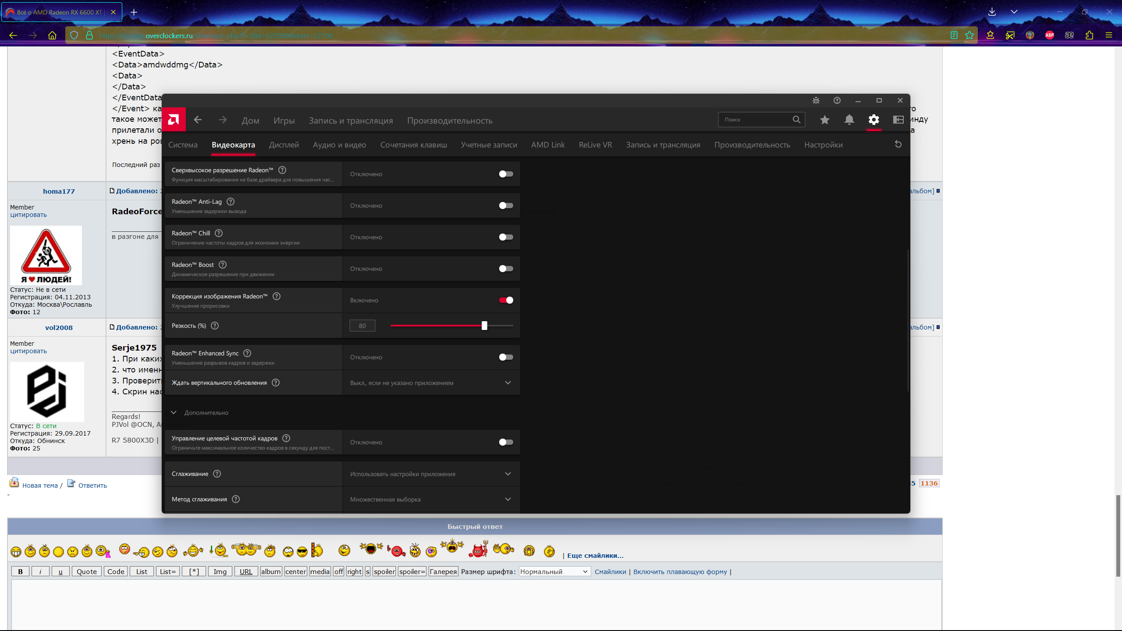The image size is (1122, 631).
Task: Switch to the Дисплей tab
Action: click(x=284, y=145)
